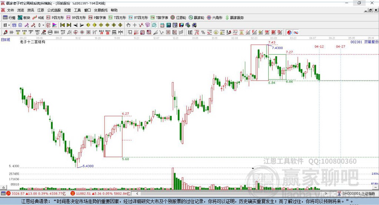The image size is (379, 205).
Task: Select the crosshair plus tool
Action: 135,25
